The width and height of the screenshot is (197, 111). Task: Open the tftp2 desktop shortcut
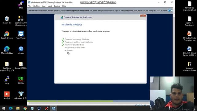click(x=21, y=5)
